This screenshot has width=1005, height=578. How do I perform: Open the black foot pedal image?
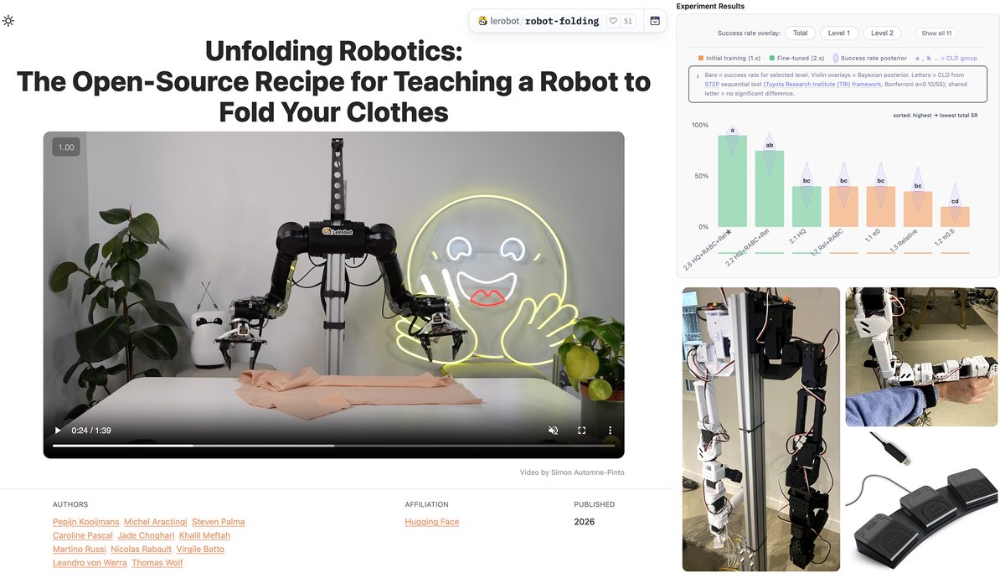[921, 502]
